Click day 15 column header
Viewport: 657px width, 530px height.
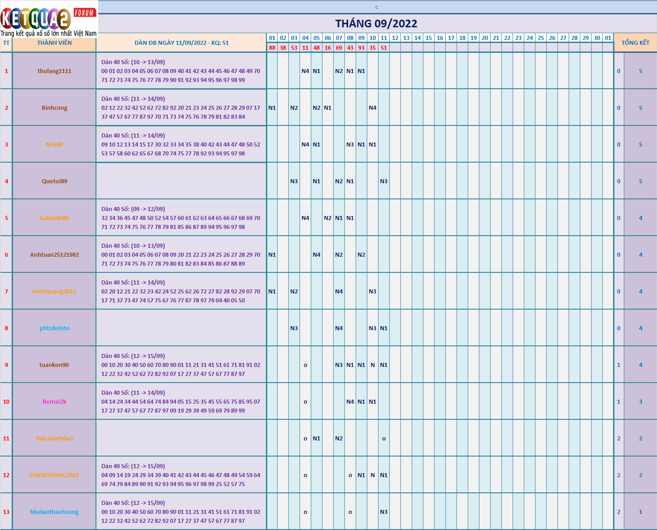tap(429, 38)
